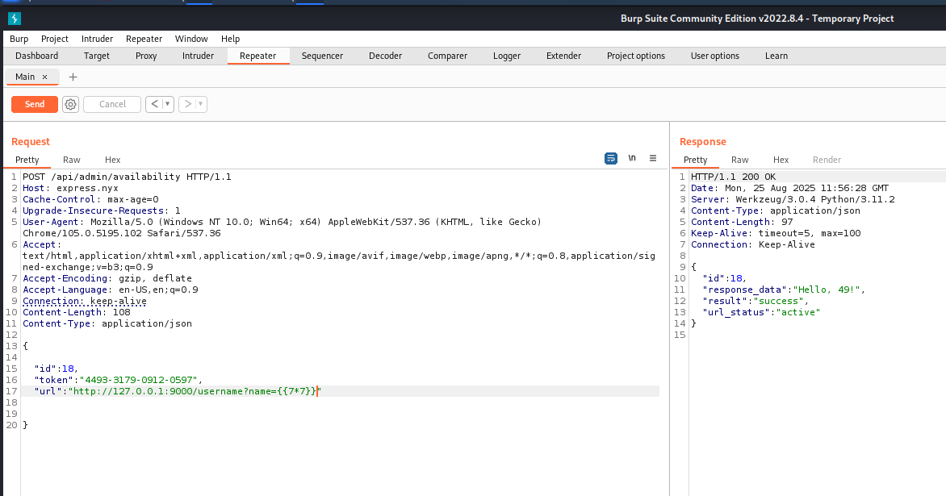This screenshot has height=496, width=946.
Task: Click the Cancel button
Action: click(112, 104)
